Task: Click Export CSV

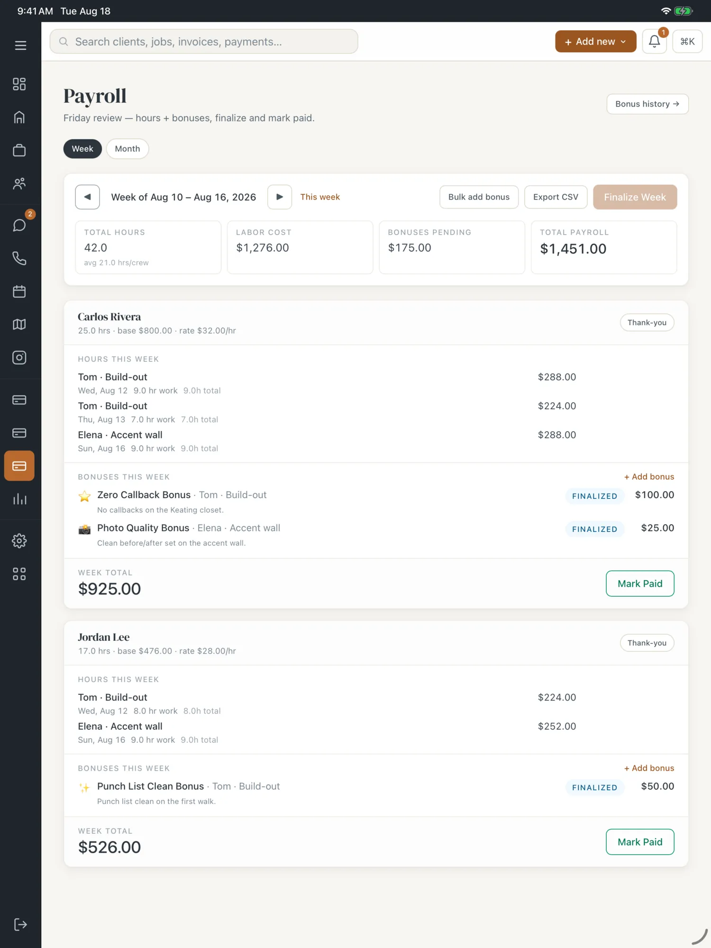Action: (x=556, y=197)
